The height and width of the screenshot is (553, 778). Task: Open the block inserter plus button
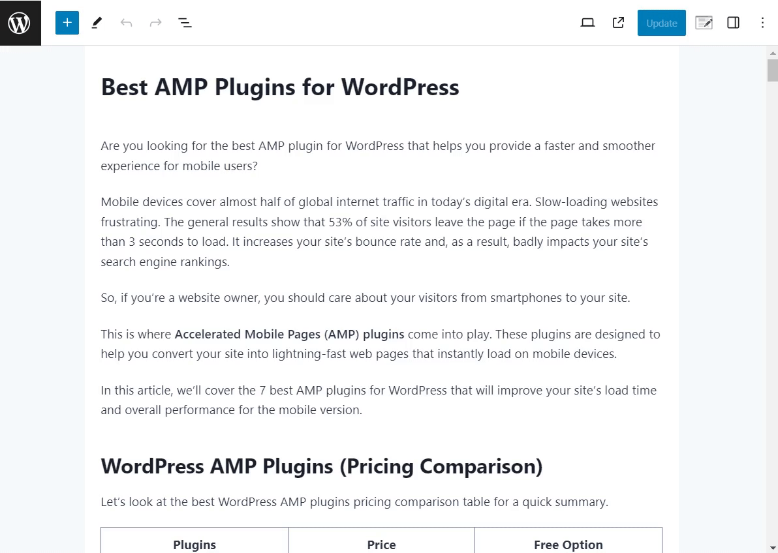(x=67, y=23)
